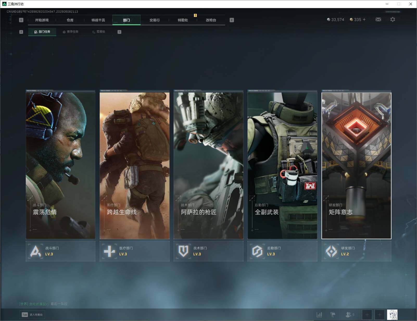
Task: Click the world chat message line
Action: [43, 304]
